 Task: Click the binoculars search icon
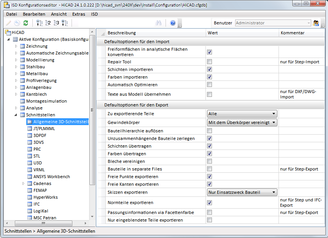(158, 23)
